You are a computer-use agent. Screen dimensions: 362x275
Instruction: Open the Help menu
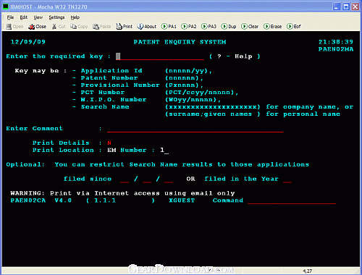(x=75, y=17)
